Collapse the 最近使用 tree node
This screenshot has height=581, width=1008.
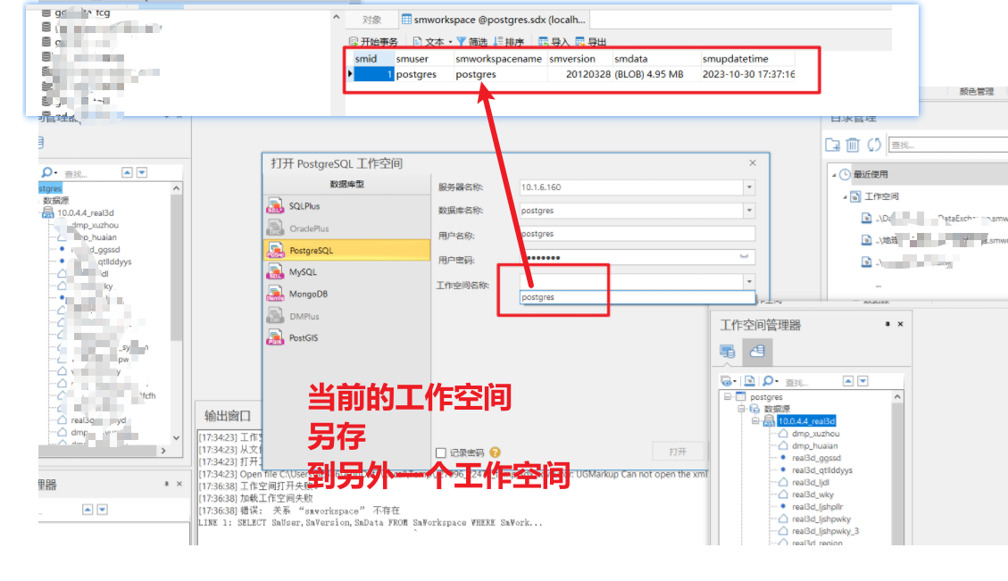[x=832, y=175]
